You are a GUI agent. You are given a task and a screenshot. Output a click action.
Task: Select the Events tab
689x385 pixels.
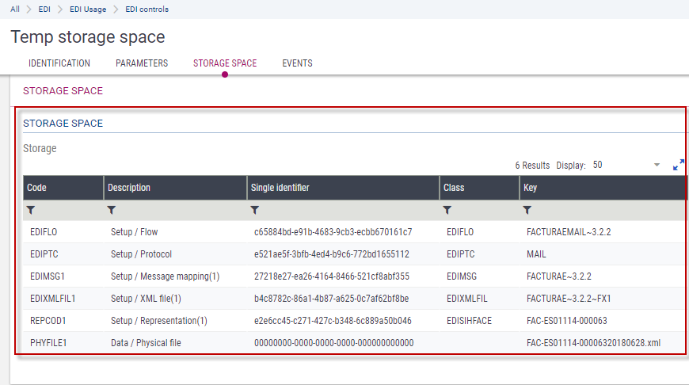[297, 63]
